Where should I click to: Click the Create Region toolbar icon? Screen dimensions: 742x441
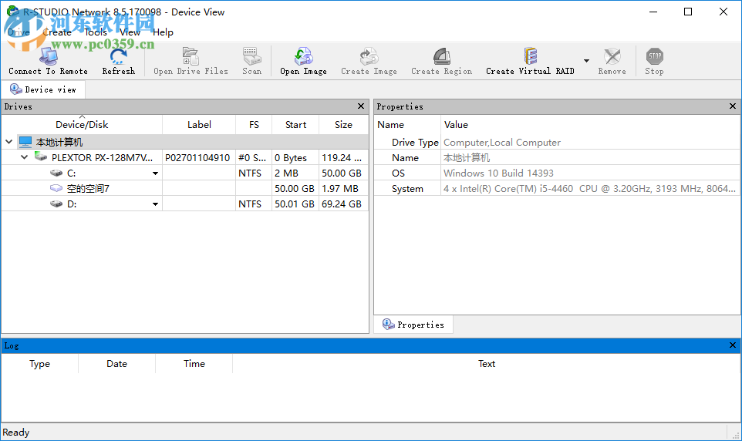(441, 57)
